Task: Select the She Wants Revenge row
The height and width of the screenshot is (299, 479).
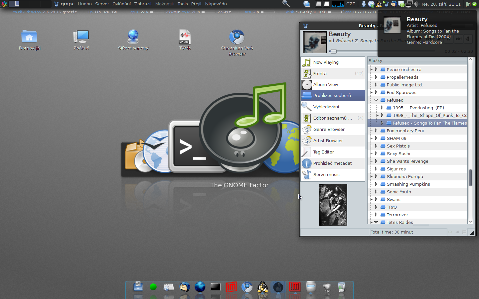Action: (x=417, y=161)
